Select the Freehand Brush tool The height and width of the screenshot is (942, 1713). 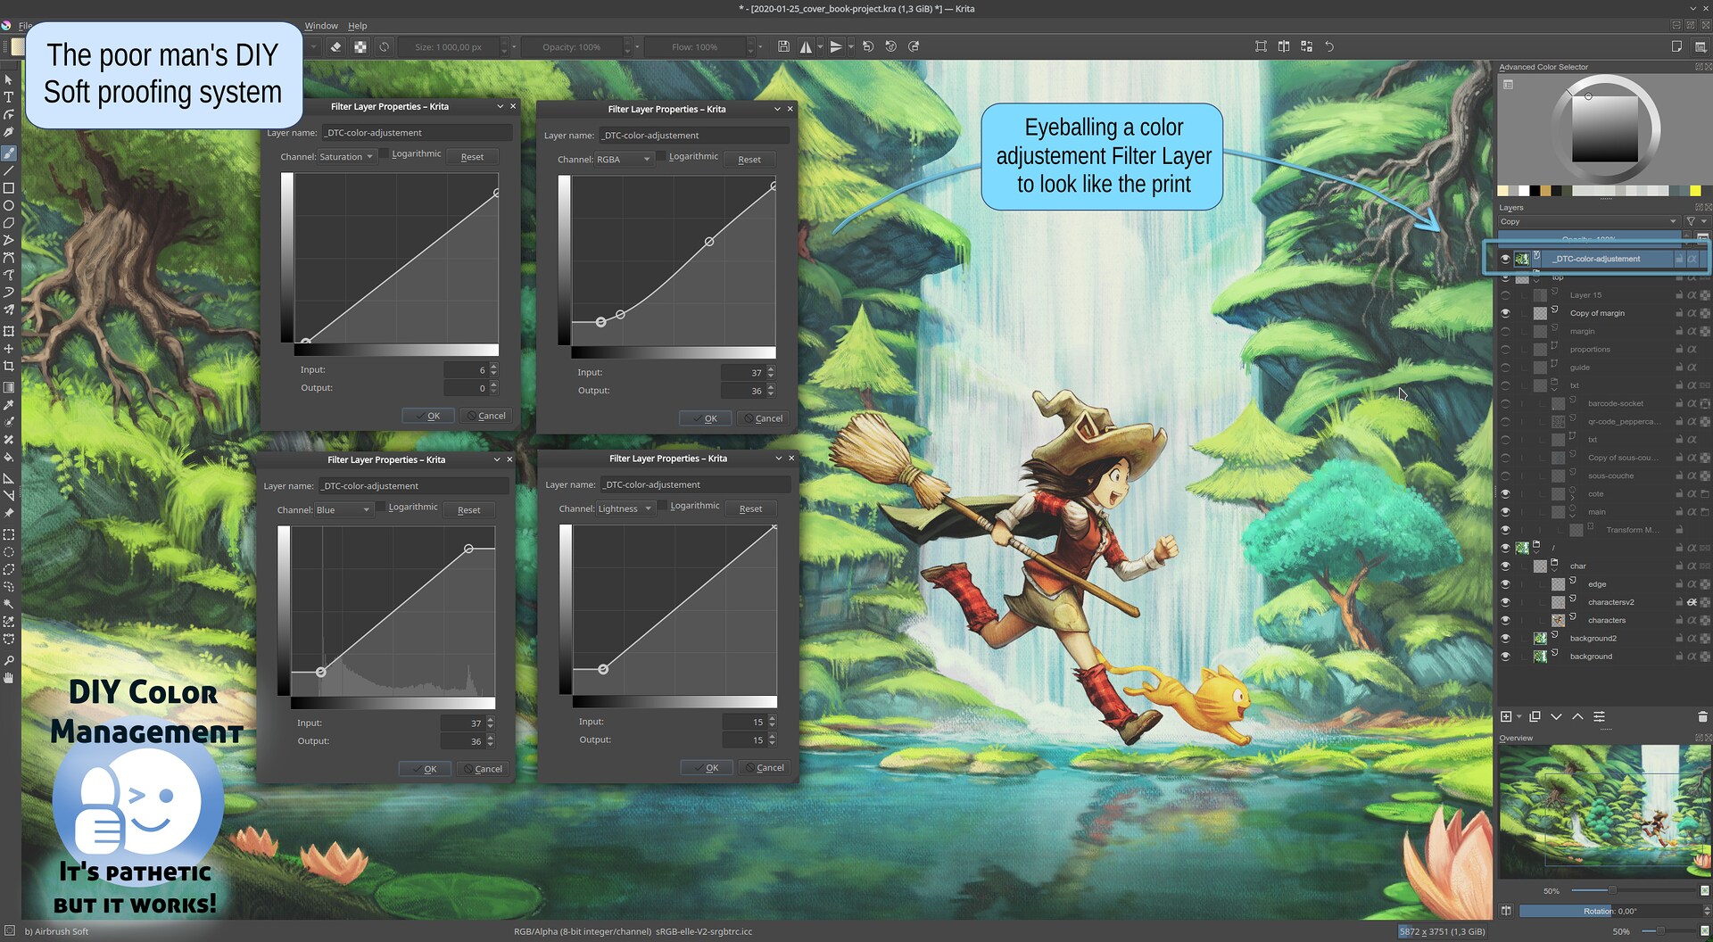(9, 153)
